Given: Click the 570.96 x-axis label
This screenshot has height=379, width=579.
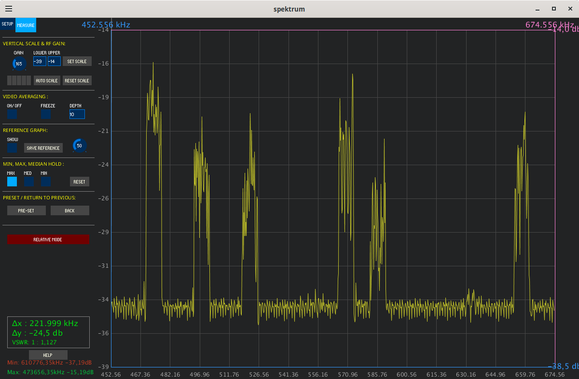Looking at the screenshot, I should (x=348, y=375).
